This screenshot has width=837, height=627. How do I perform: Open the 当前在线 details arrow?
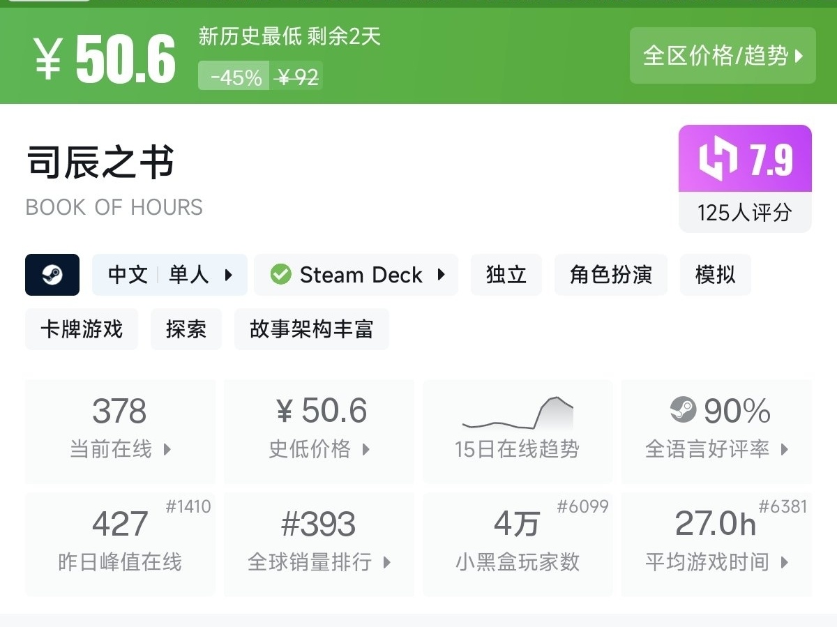coord(167,449)
